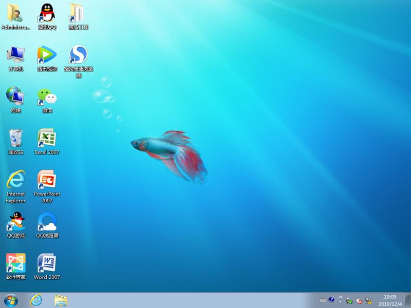
Task: Select the Internet Explorer desktop icon
Action: click(x=15, y=180)
